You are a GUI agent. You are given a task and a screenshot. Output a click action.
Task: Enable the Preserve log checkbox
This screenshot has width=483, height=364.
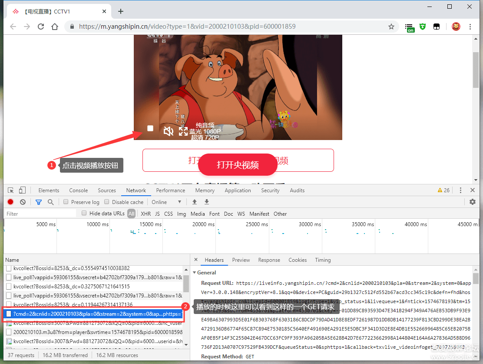pyautogui.click(x=66, y=202)
